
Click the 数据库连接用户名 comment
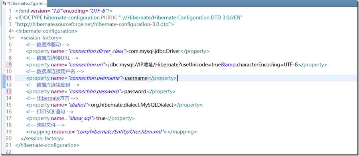tap(55, 71)
